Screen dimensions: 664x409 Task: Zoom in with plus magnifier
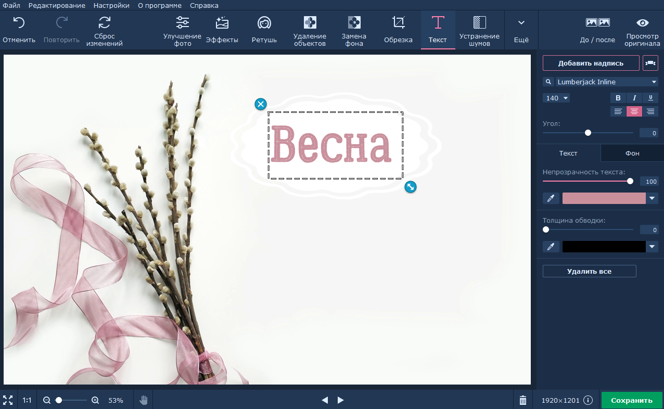point(95,400)
